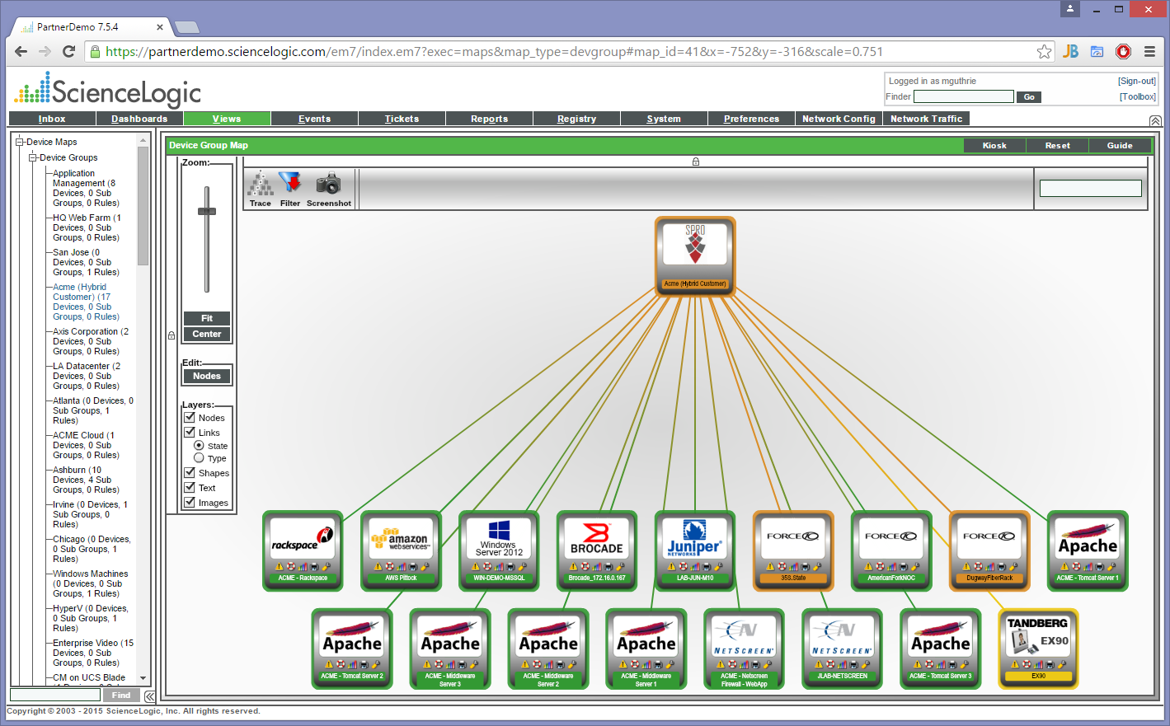Go to the Registry tab
The image size is (1170, 726).
[x=576, y=119]
